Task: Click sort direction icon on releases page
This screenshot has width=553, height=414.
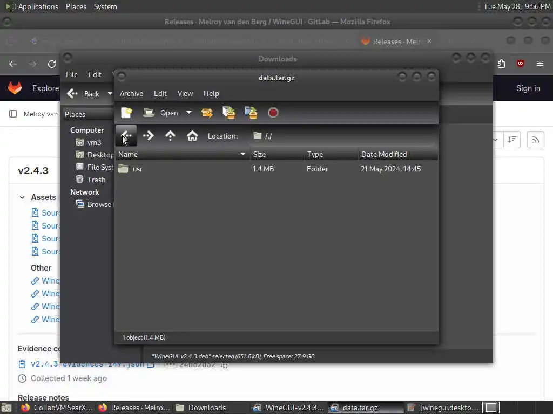Action: tap(512, 140)
